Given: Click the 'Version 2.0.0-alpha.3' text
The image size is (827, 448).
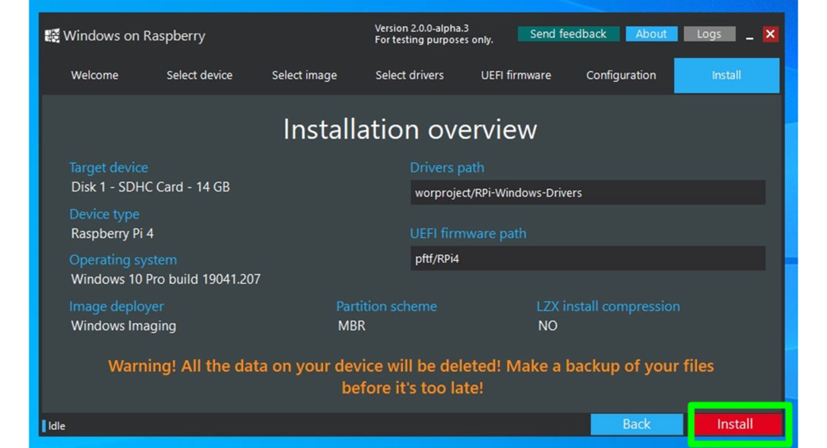Looking at the screenshot, I should (422, 28).
